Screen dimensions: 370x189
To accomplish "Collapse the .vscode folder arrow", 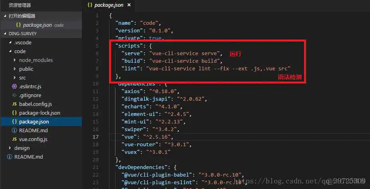I will click(10, 43).
